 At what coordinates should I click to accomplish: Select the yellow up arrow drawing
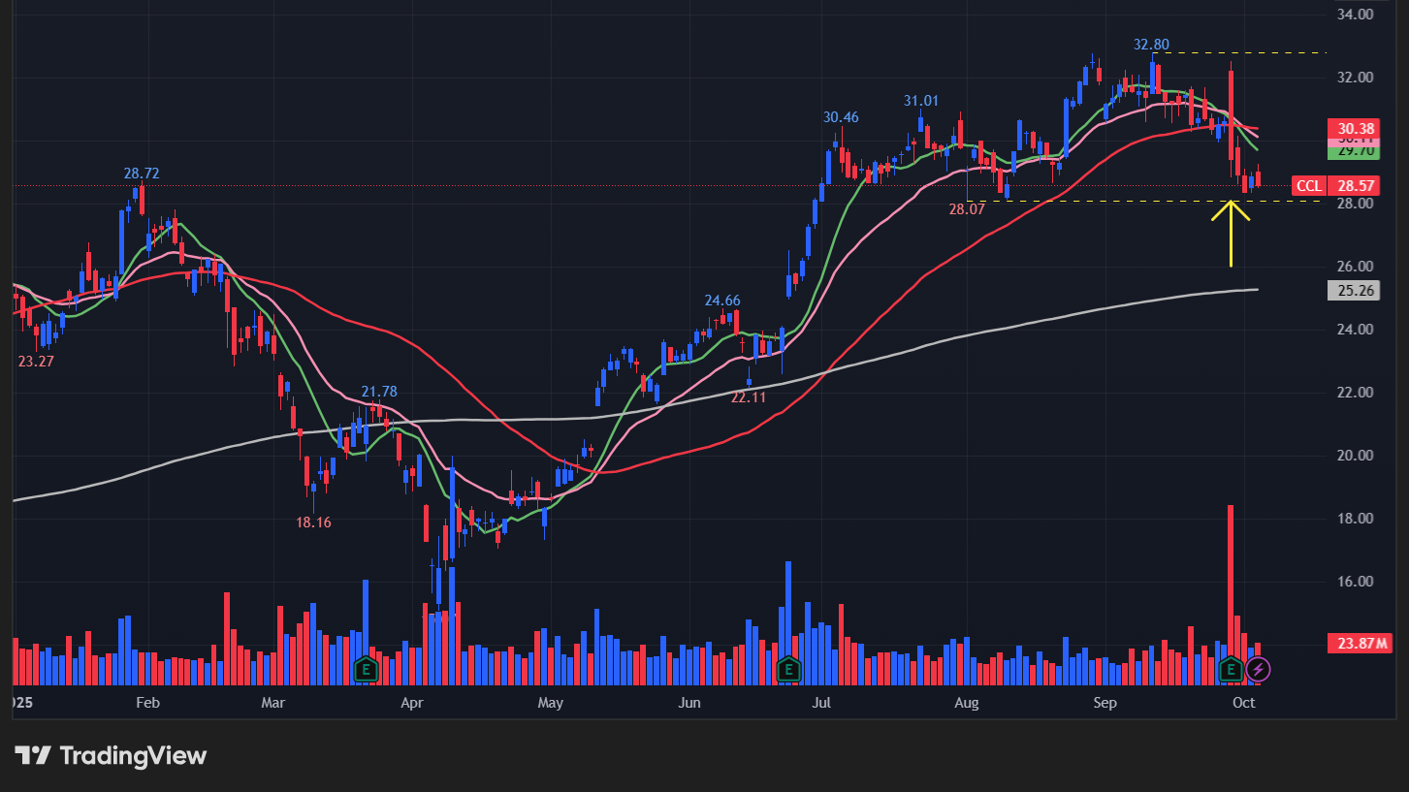click(x=1231, y=233)
